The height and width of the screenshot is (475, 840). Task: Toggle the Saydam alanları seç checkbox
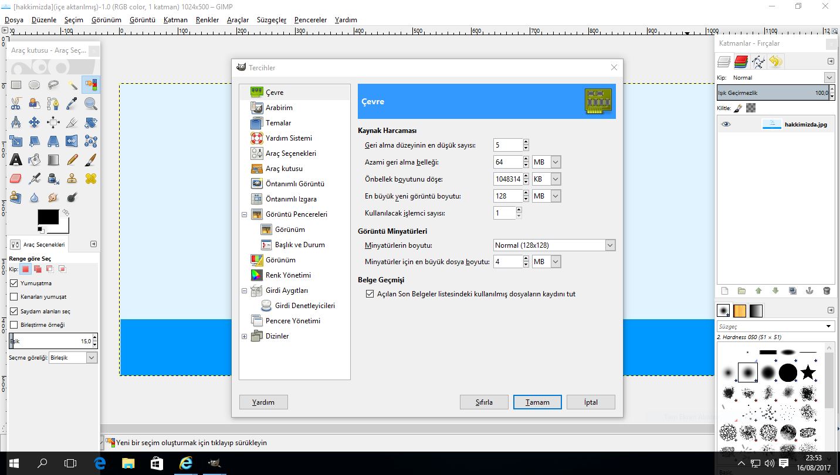point(14,312)
